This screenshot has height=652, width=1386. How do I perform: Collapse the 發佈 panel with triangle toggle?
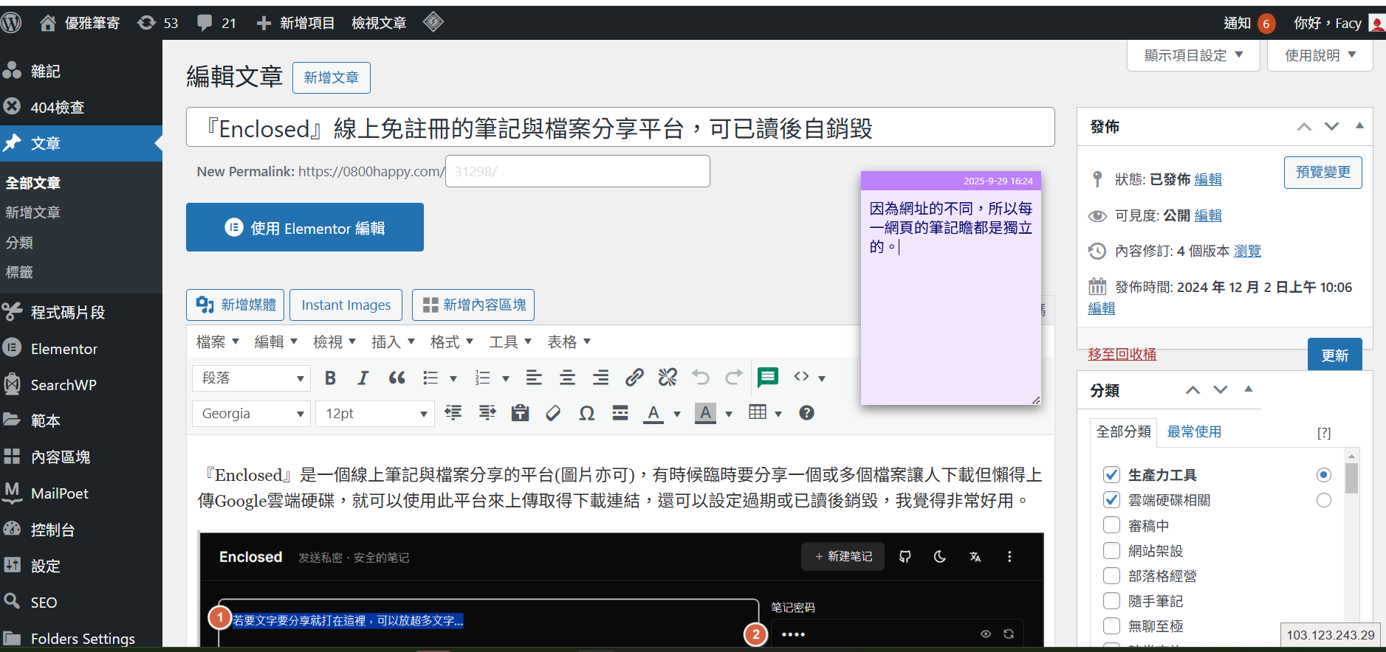[x=1359, y=126]
